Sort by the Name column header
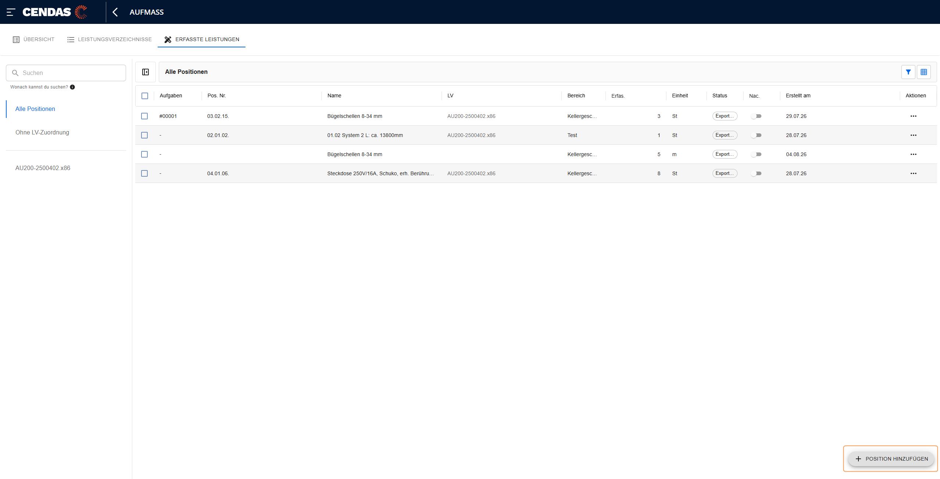The height and width of the screenshot is (479, 940). [334, 96]
